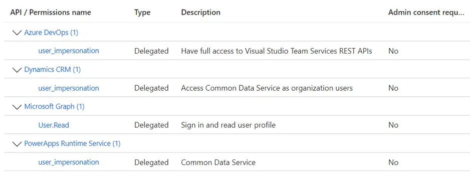The width and height of the screenshot is (470, 185).
Task: Open the Microsoft Graph (1) API link
Action: (54, 106)
